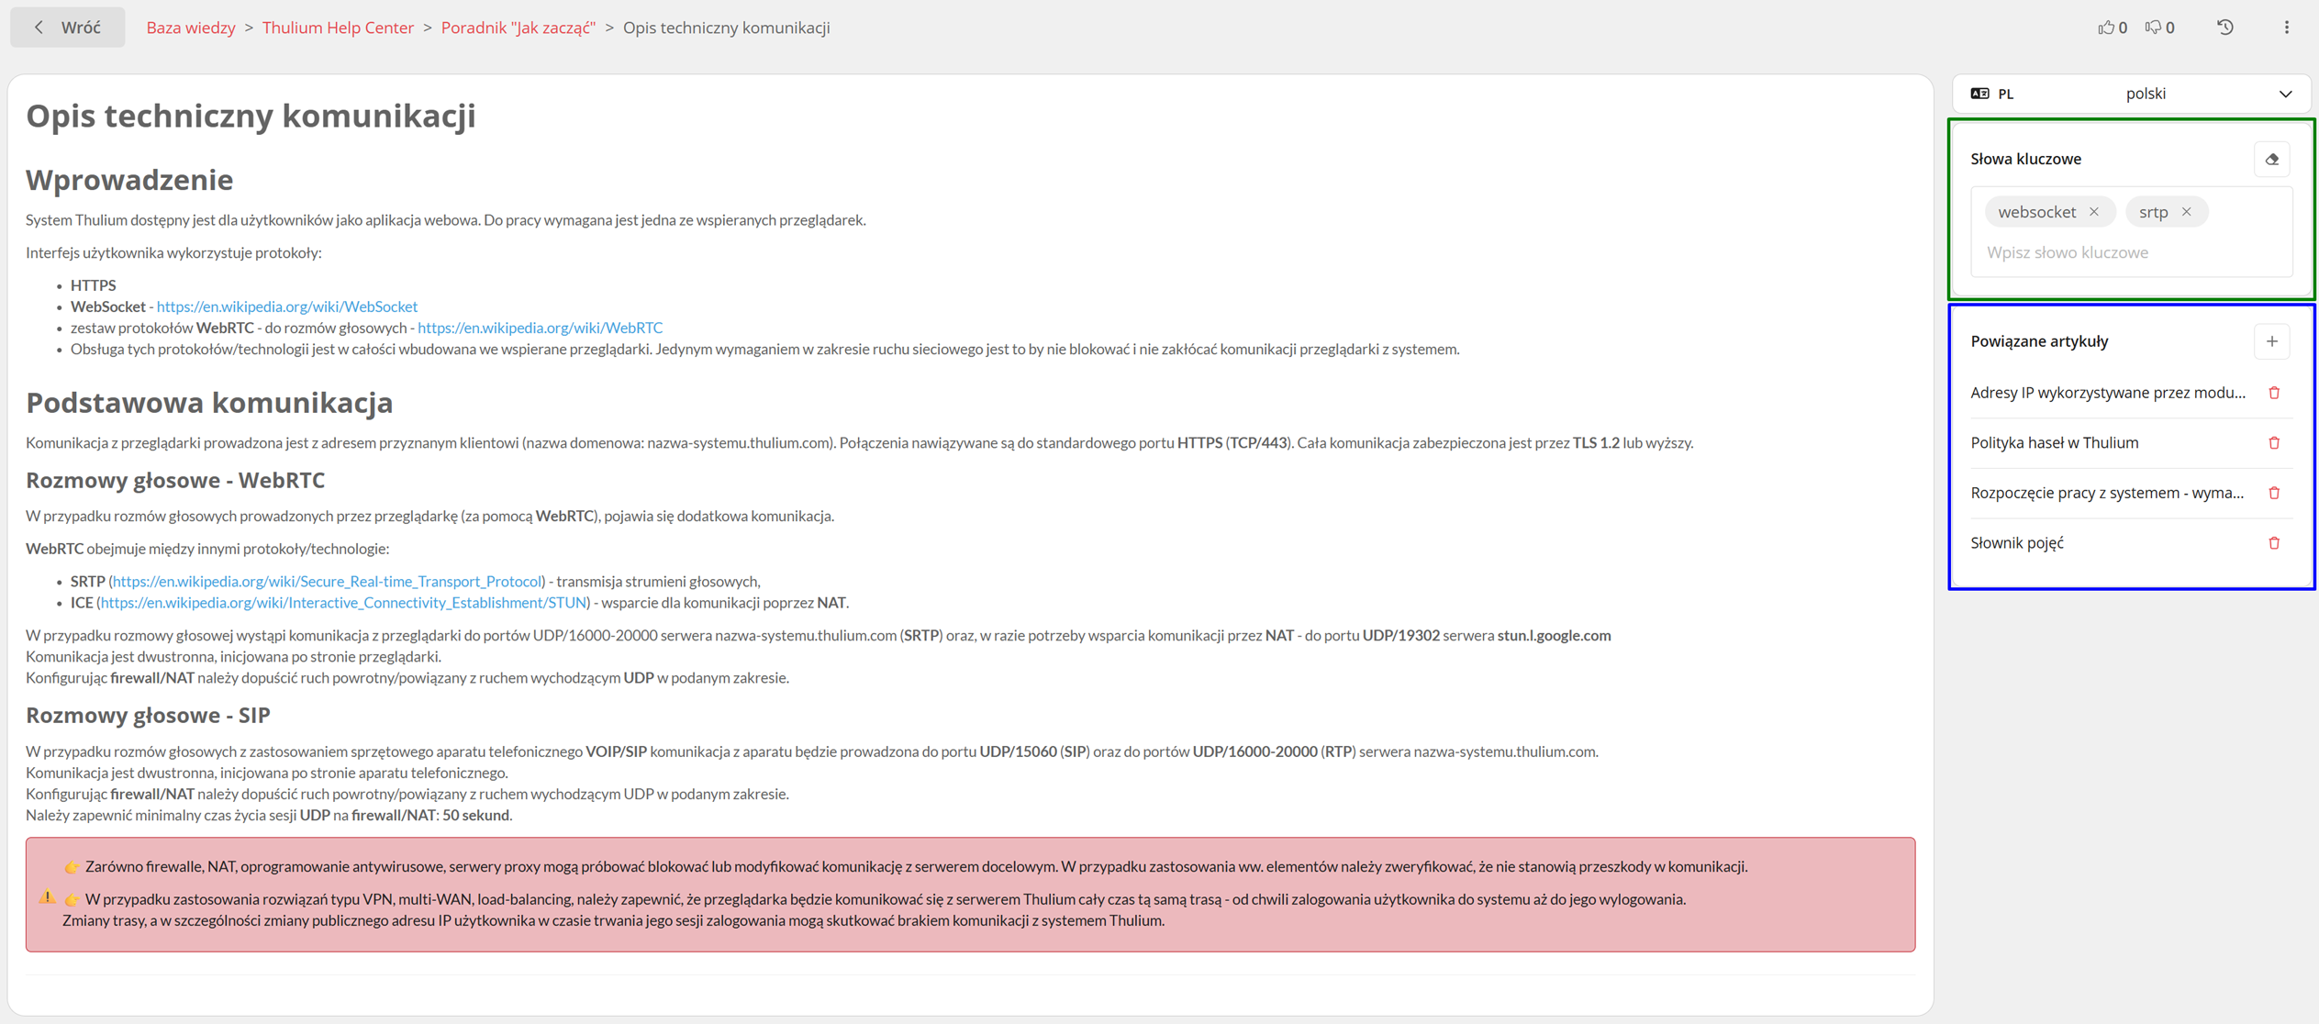This screenshot has width=2319, height=1024.
Task: Click the Podstawowa komunikacja heading
Action: click(x=209, y=403)
